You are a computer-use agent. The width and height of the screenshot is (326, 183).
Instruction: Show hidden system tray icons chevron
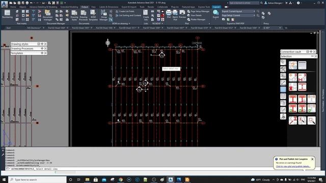tap(274, 179)
